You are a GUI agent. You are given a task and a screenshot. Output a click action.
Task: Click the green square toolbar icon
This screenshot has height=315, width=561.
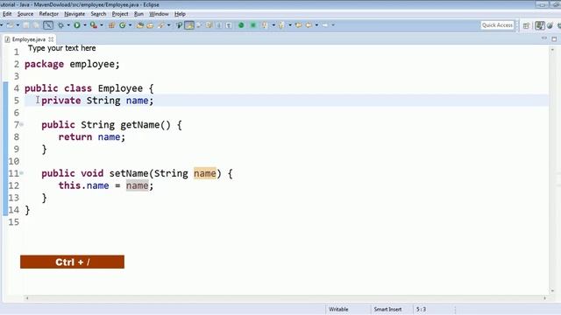pos(253,25)
